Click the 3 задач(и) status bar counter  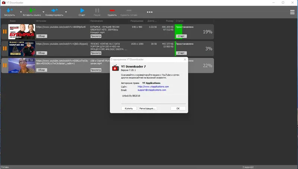pos(248,167)
